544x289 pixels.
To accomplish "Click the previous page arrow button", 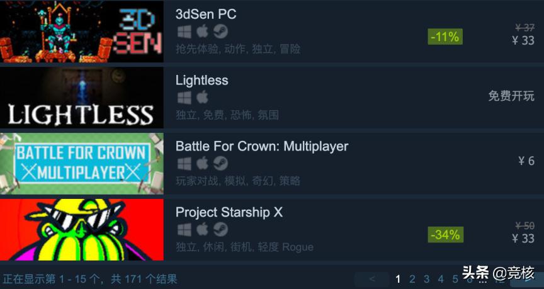I will (x=372, y=279).
